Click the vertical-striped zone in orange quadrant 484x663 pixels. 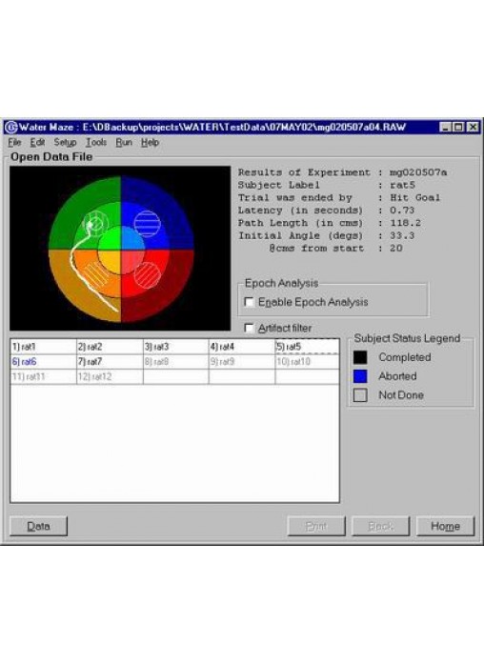pos(97,275)
